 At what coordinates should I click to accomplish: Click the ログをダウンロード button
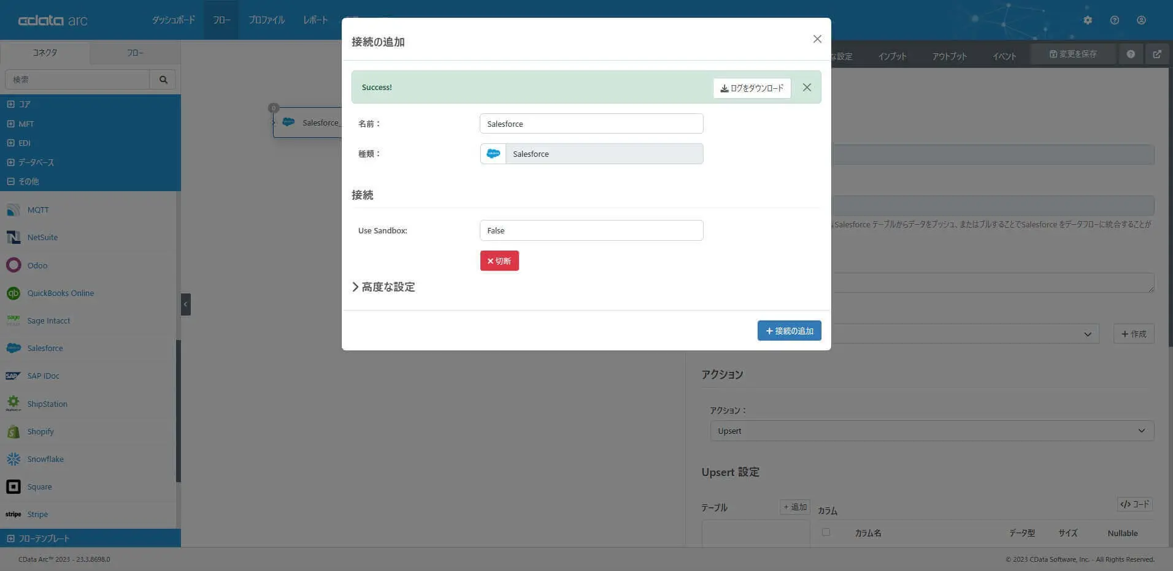point(752,88)
